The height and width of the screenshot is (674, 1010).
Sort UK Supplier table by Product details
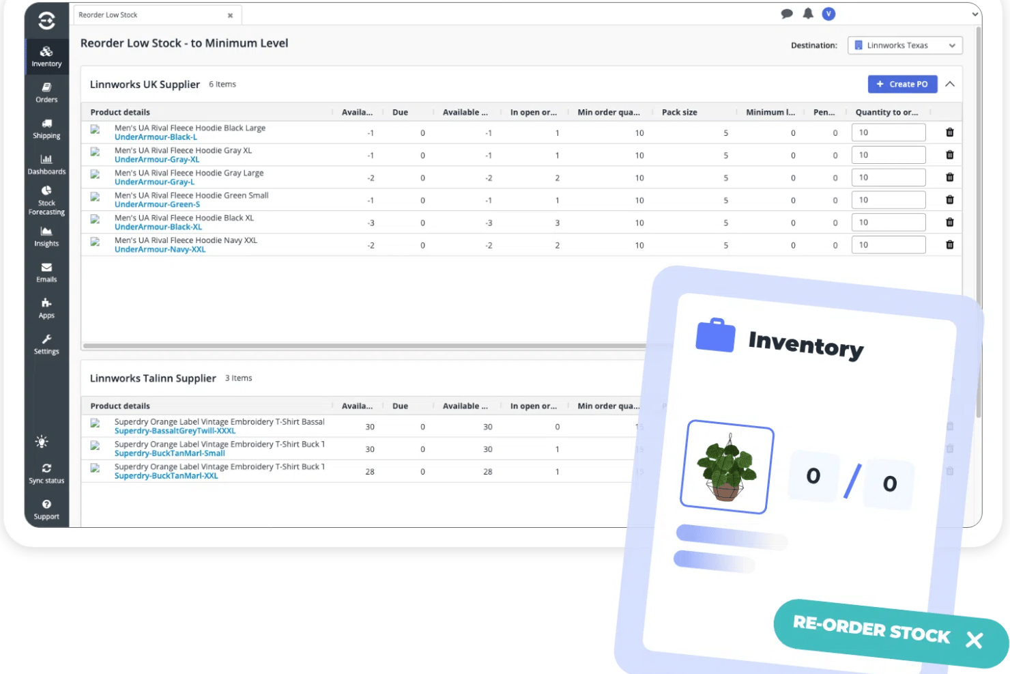(120, 112)
